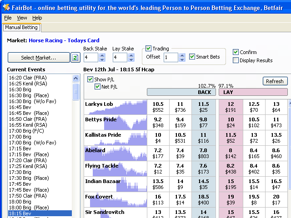Click Kallistas Pride back price 11
The height and width of the screenshot is (218, 291).
[204, 138]
